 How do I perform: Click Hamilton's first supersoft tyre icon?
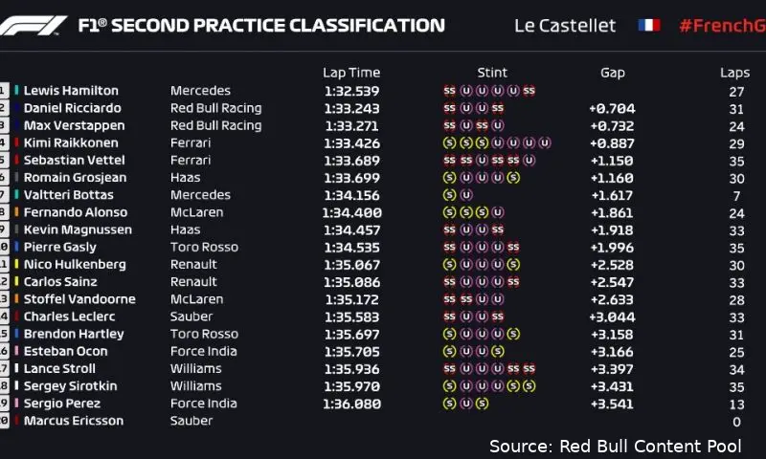tap(449, 91)
